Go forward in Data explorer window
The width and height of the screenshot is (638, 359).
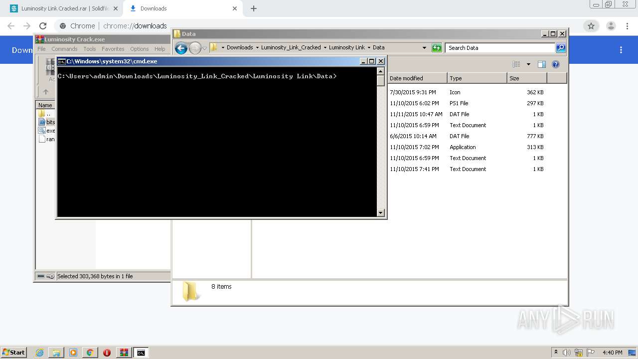(x=195, y=48)
